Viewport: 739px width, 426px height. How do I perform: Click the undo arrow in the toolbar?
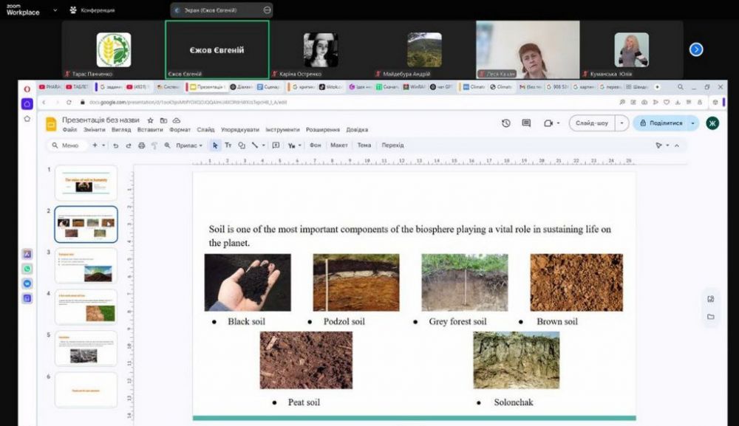pos(116,145)
